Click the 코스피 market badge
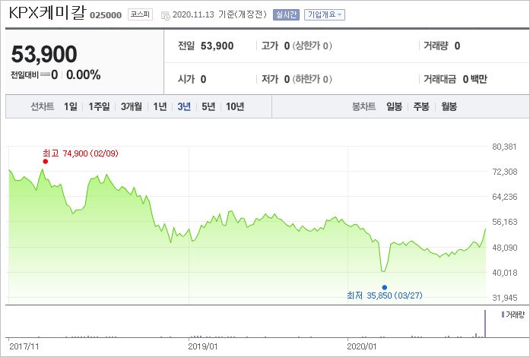Screen dimensions: 530x357 140,14
